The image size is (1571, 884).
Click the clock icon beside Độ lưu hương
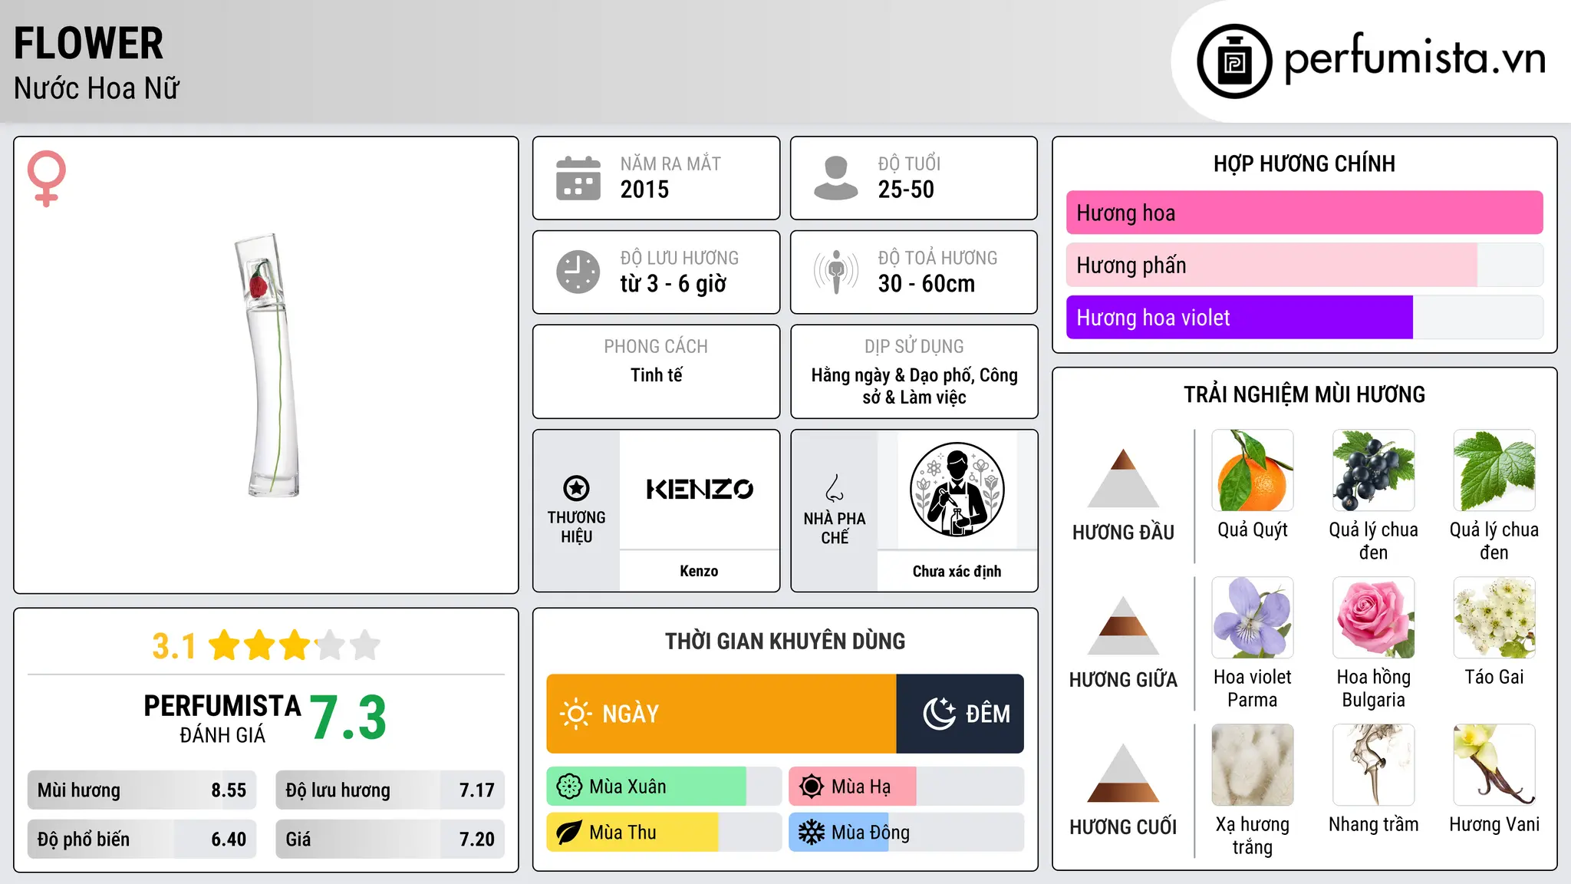578,272
